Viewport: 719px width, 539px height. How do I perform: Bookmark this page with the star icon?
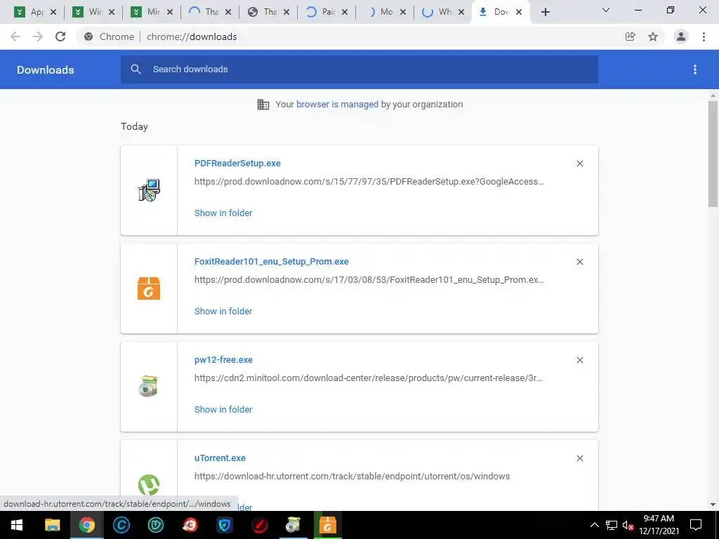pos(653,36)
